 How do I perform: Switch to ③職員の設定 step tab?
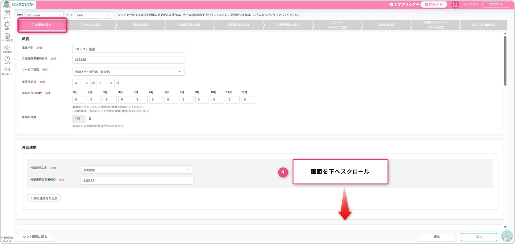pos(140,25)
